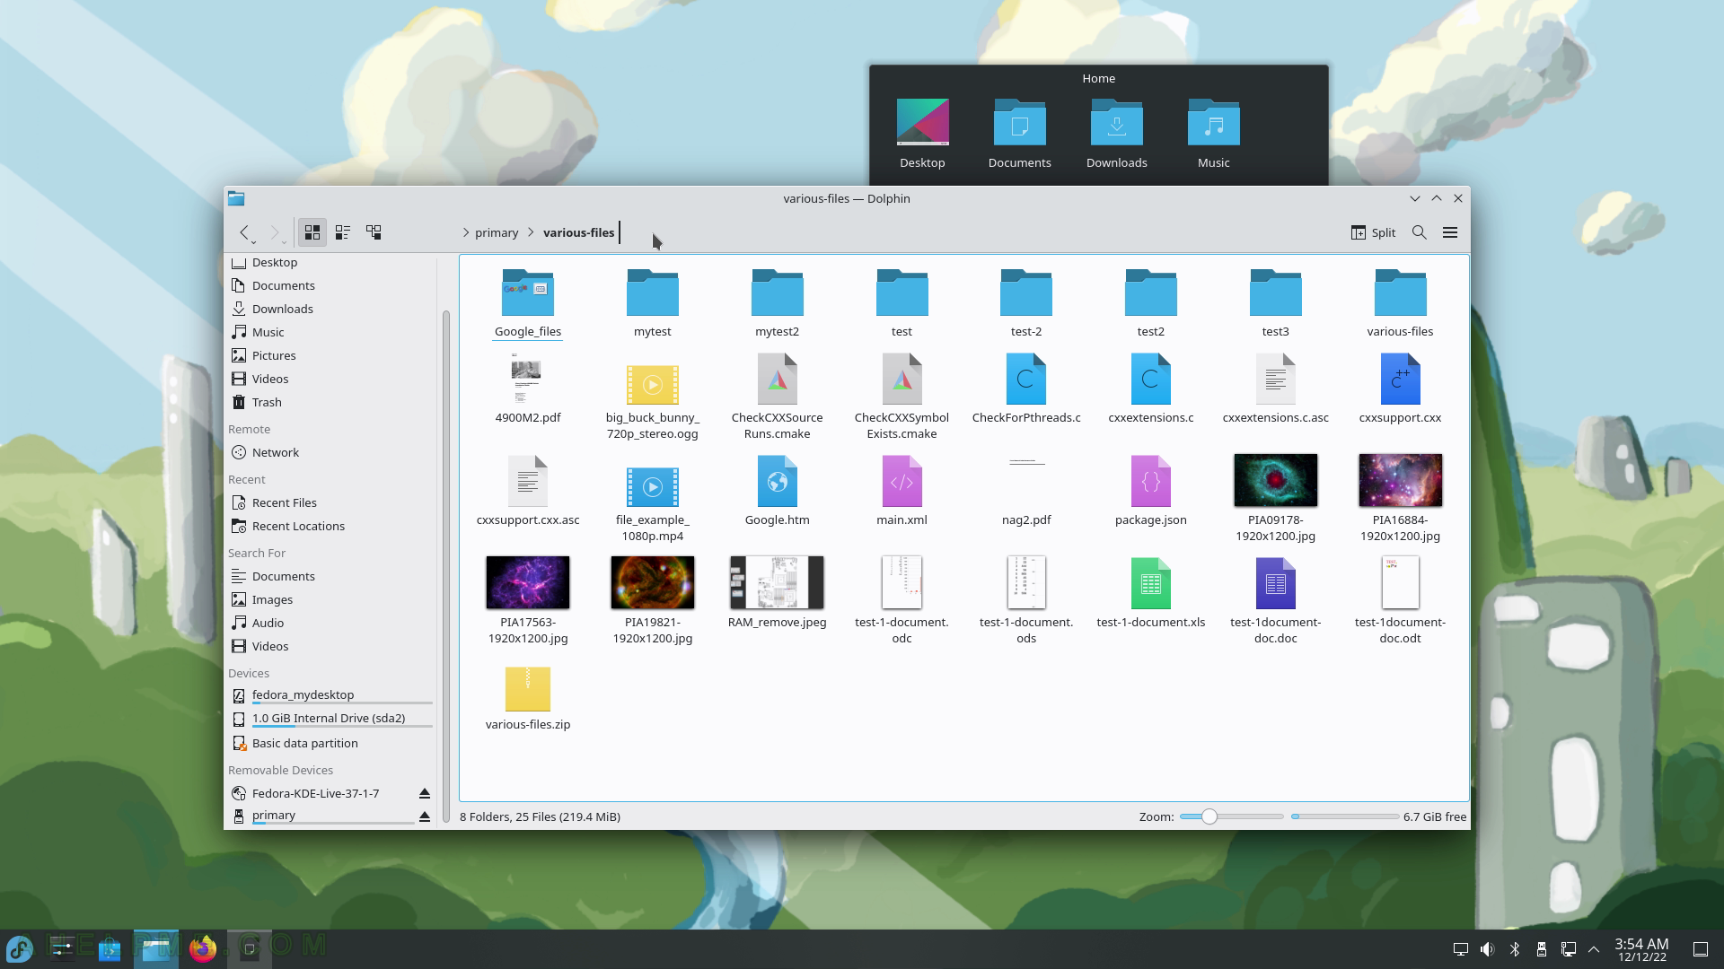
Task: Click various-files in the breadcrumb path
Action: click(x=579, y=232)
